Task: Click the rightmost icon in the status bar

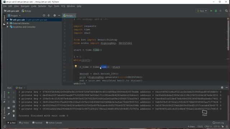Action: pos(227,126)
